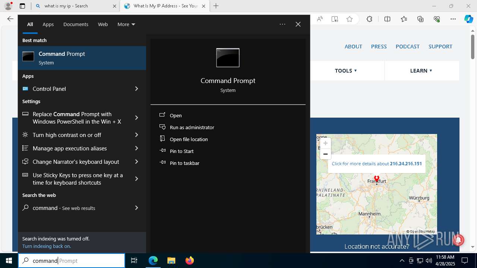Click the ABOUT link on webpage

(x=353, y=47)
